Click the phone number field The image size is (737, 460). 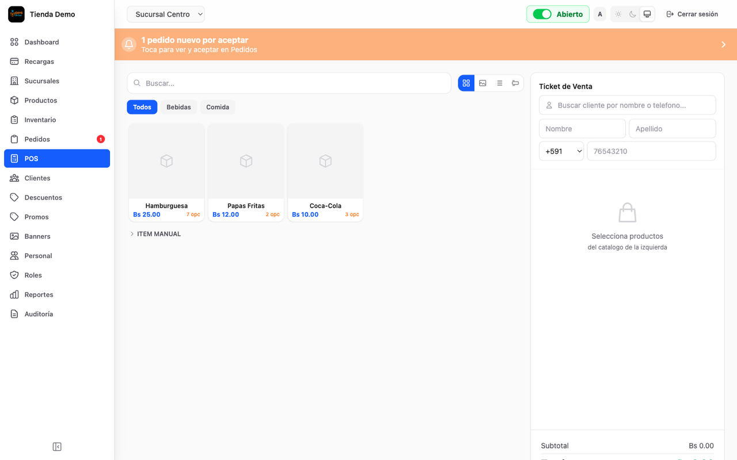[651, 151]
